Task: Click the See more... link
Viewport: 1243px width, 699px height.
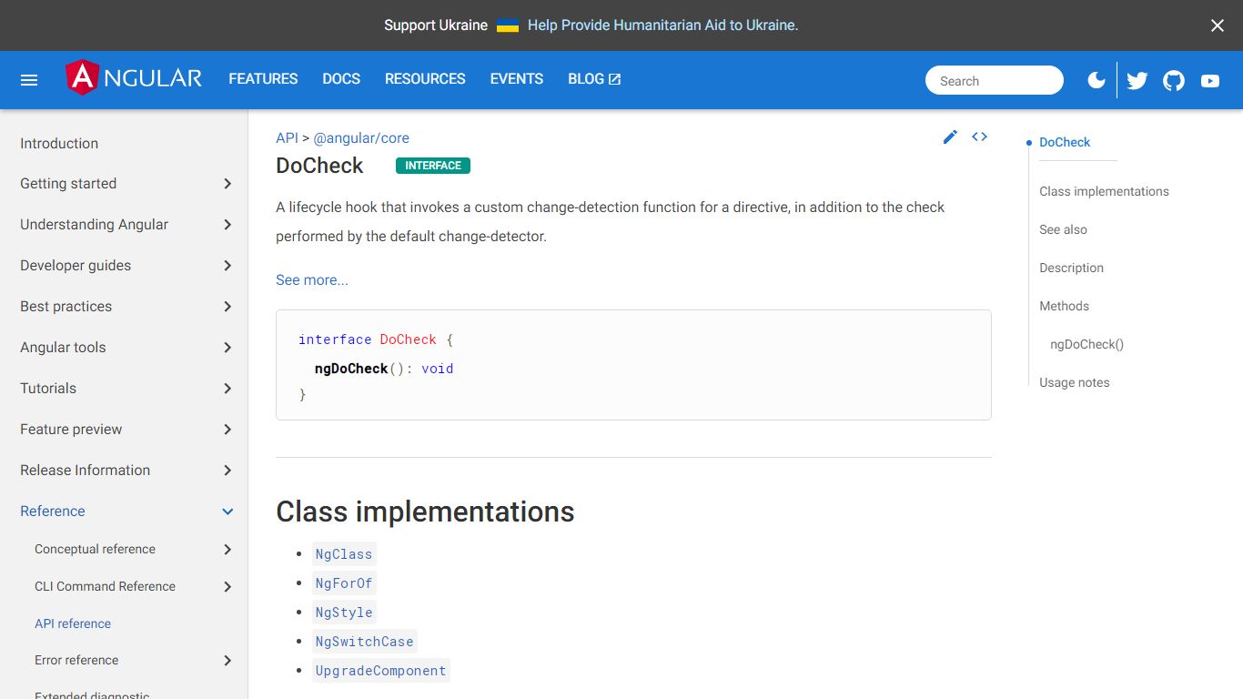Action: pyautogui.click(x=312, y=280)
